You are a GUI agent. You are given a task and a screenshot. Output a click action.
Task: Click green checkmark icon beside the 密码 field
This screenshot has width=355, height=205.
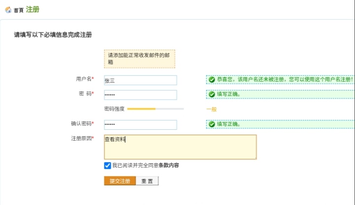[x=212, y=94]
